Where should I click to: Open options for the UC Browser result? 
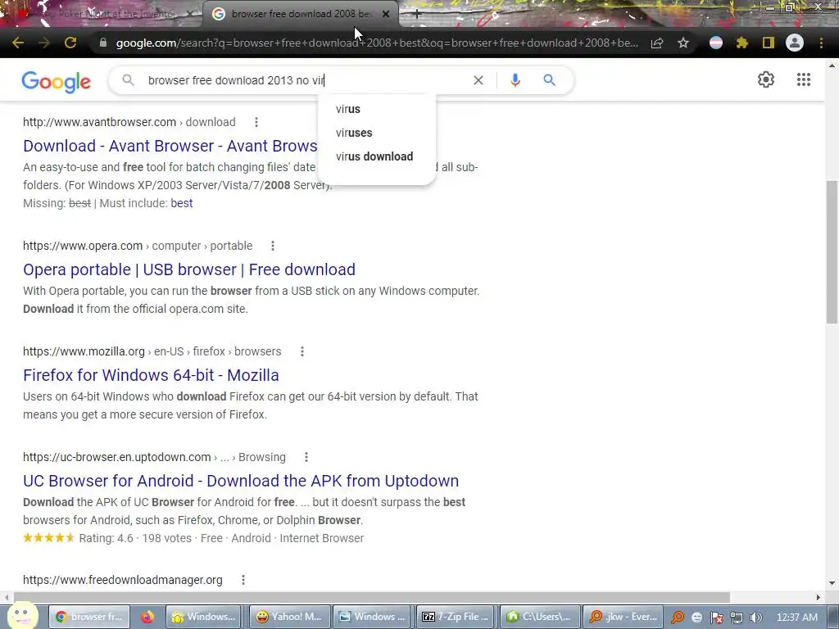tap(306, 457)
